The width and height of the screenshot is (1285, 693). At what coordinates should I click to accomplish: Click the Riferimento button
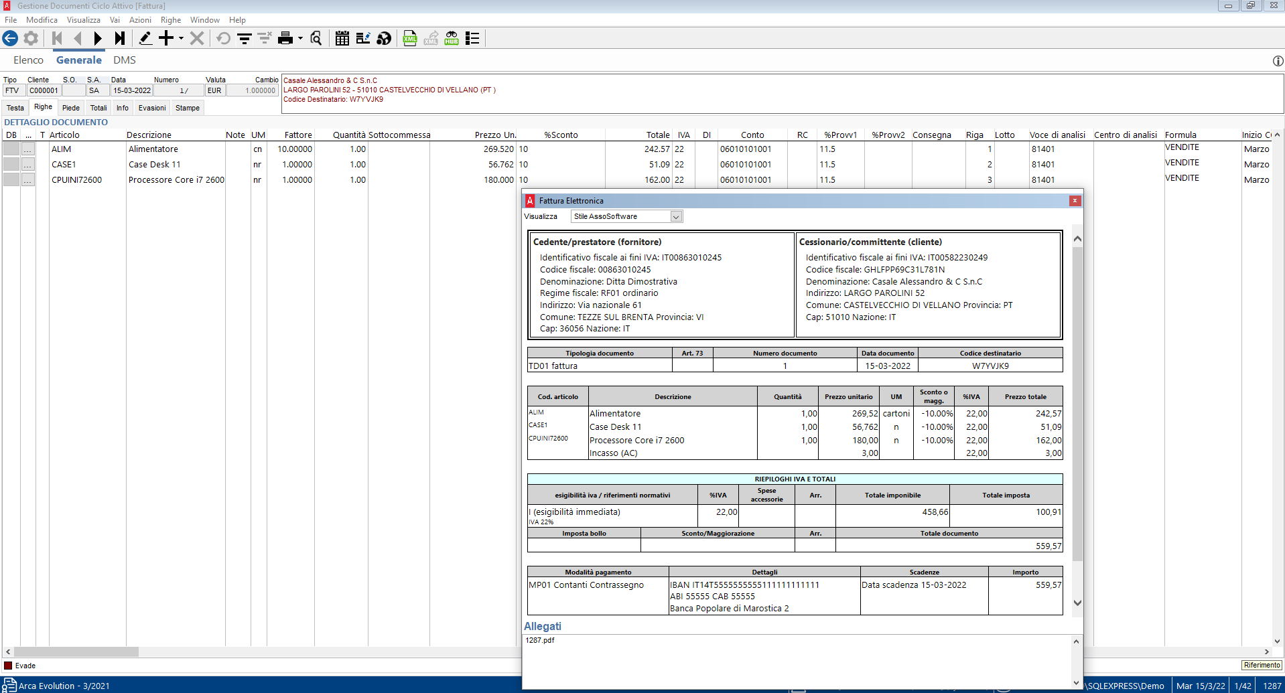point(1262,665)
